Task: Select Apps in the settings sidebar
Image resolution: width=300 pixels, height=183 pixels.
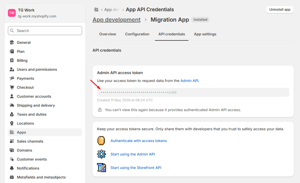Action: [45, 132]
